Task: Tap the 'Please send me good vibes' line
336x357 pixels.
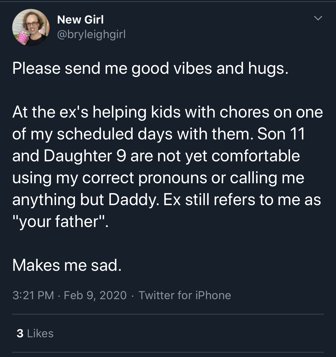Action: pyautogui.click(x=150, y=68)
